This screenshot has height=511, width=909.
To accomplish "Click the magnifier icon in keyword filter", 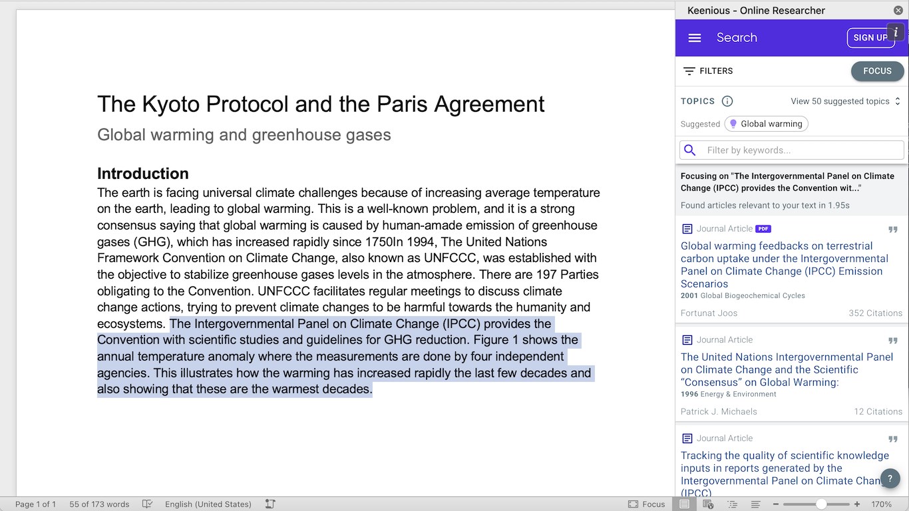I will click(x=690, y=150).
